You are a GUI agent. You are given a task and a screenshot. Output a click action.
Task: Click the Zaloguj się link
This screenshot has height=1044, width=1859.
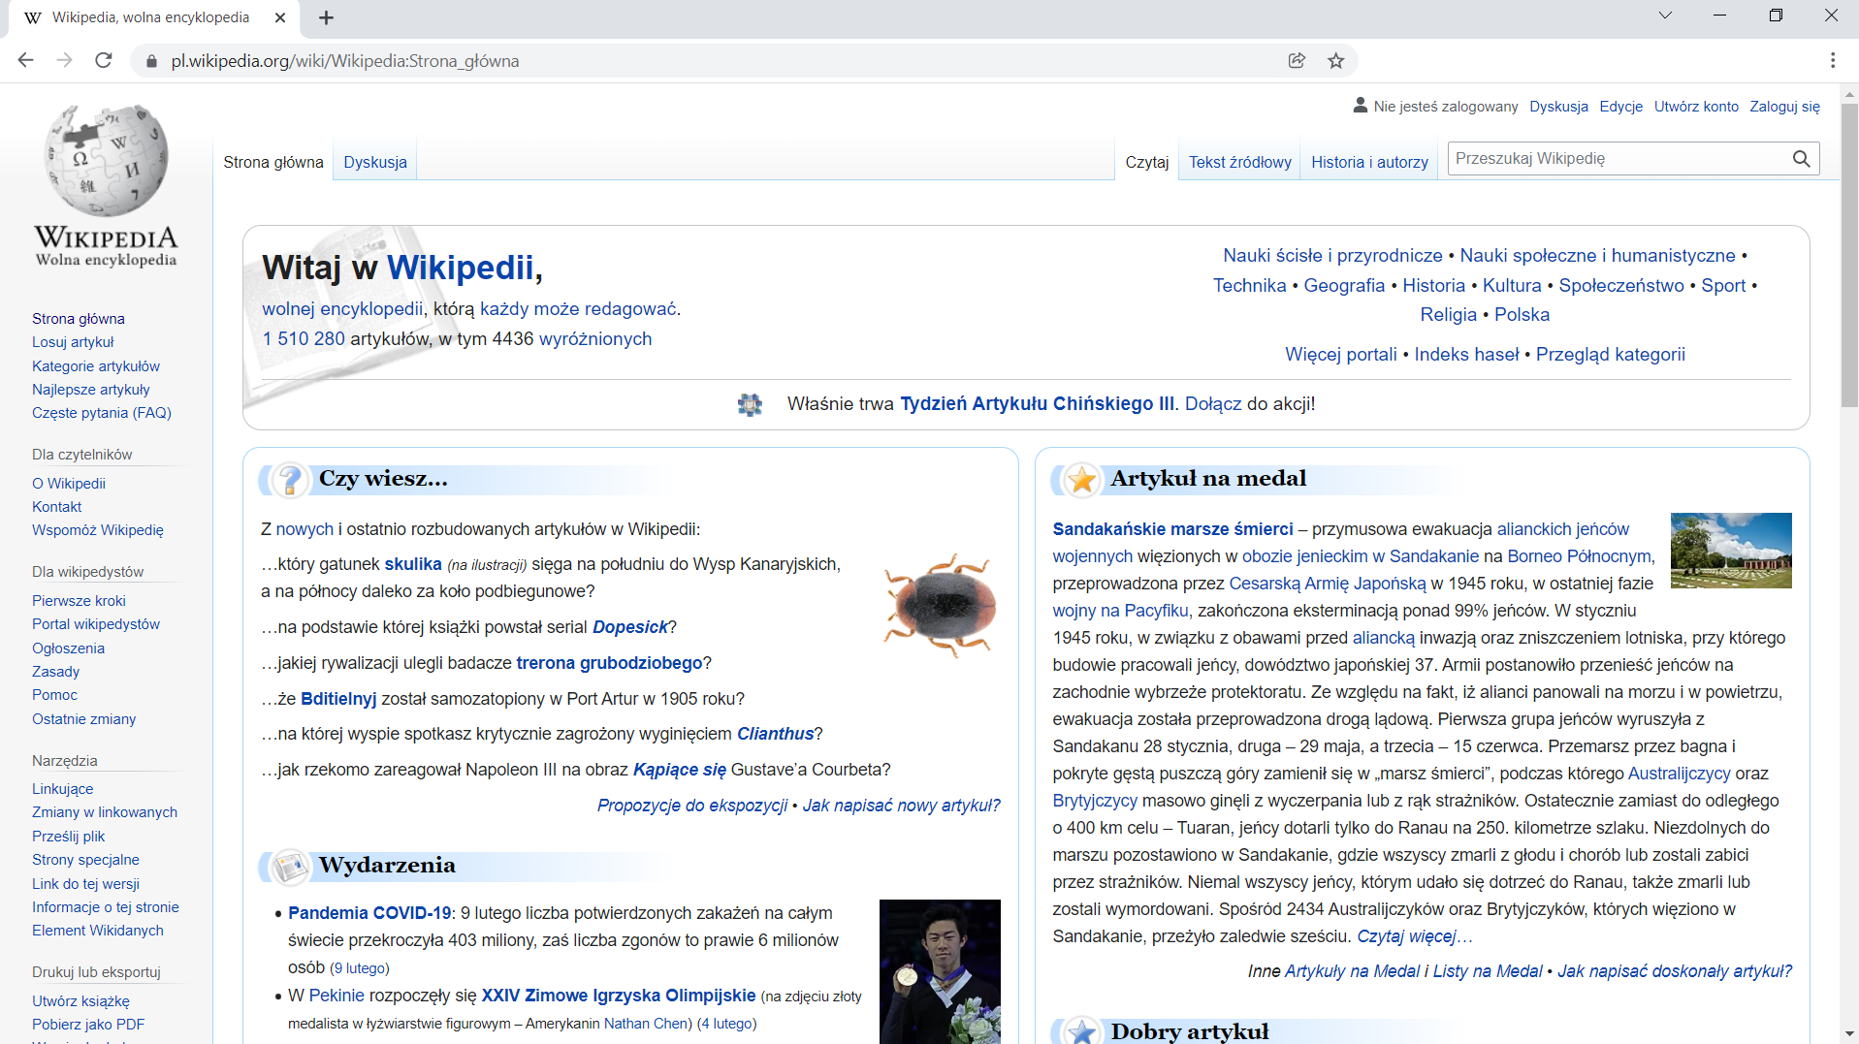coord(1784,106)
